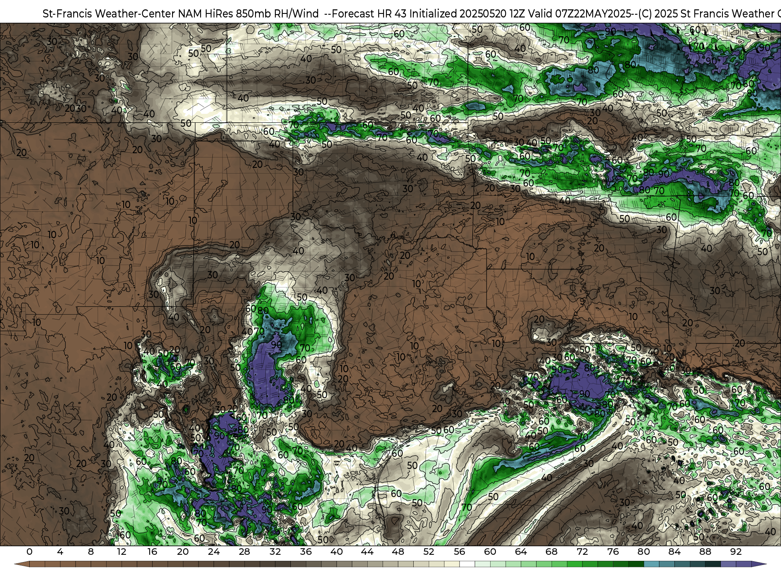Click the colorbar tick label '56'
Image resolution: width=781 pixels, height=569 pixels.
(459, 552)
